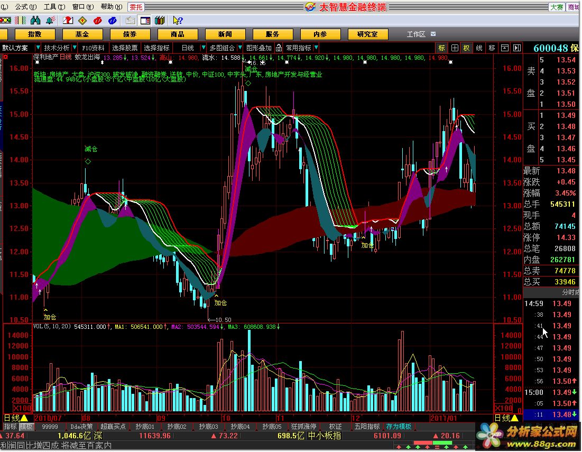The height and width of the screenshot is (452, 582).
Task: Click the yellow triangle by right 日线
Action: tap(514, 418)
